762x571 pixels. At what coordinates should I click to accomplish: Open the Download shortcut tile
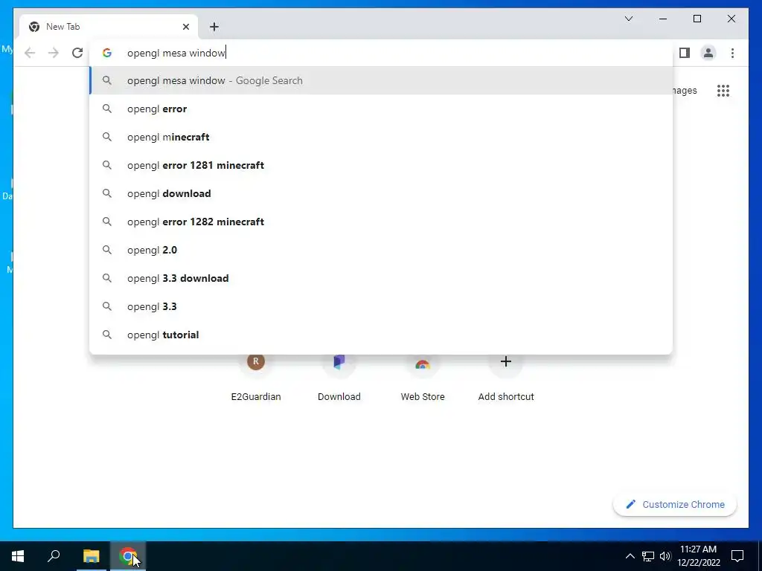point(339,378)
